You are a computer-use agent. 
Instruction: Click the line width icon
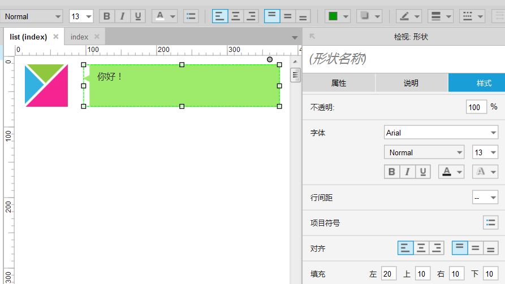436,16
